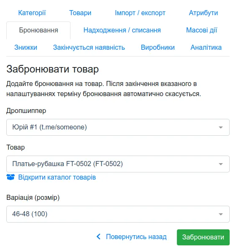
Task: Click the green Забронювати button
Action: (203, 237)
